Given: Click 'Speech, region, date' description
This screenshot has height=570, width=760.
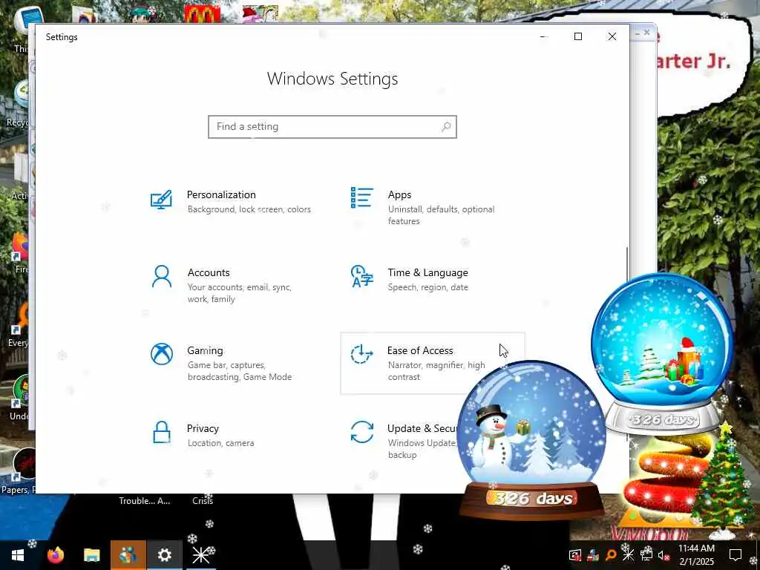Looking at the screenshot, I should 428,287.
